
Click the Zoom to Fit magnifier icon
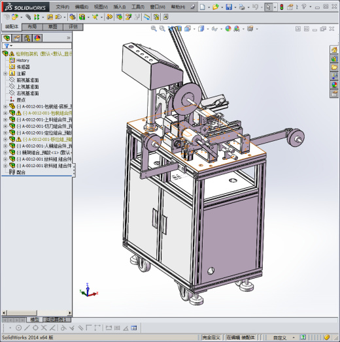[x=154, y=29]
